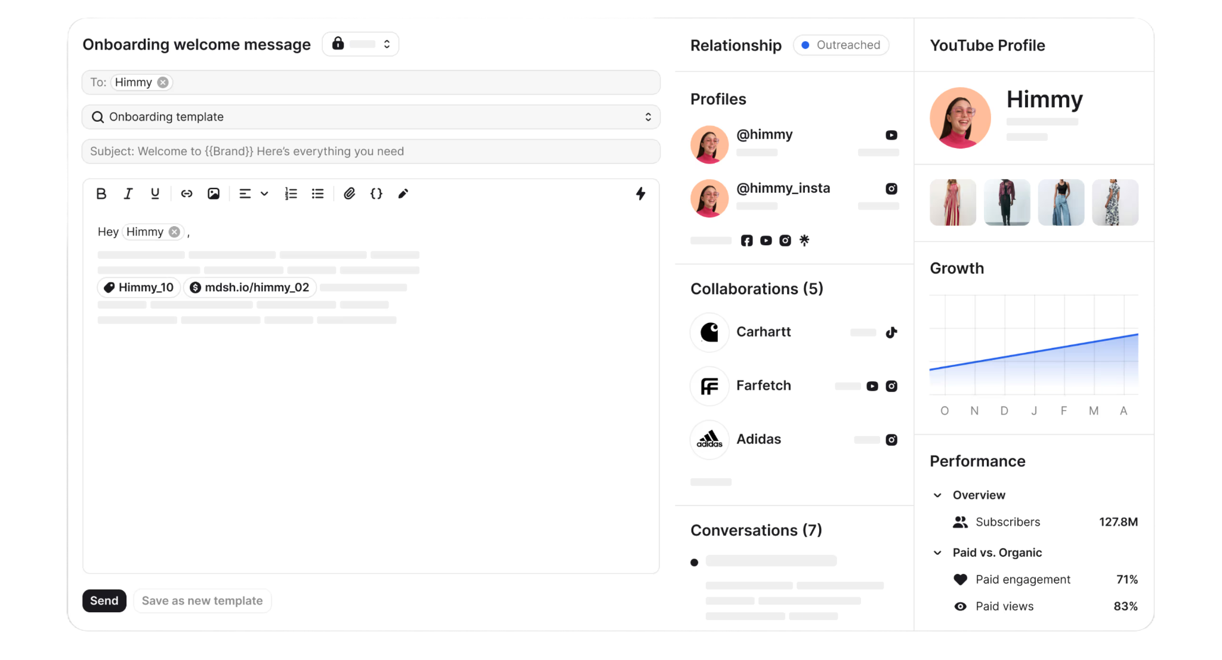The height and width of the screenshot is (660, 1222).
Task: Insert an image into the message
Action: [214, 193]
